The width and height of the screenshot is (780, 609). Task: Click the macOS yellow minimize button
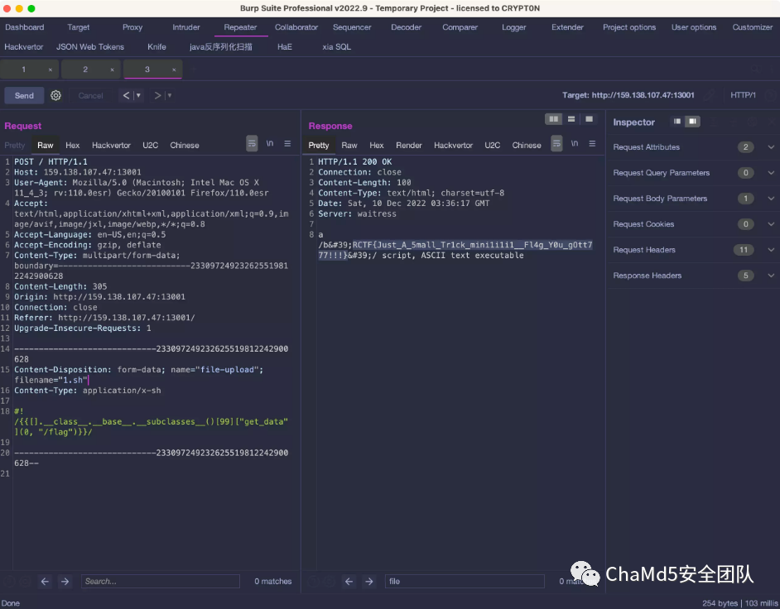tap(19, 8)
